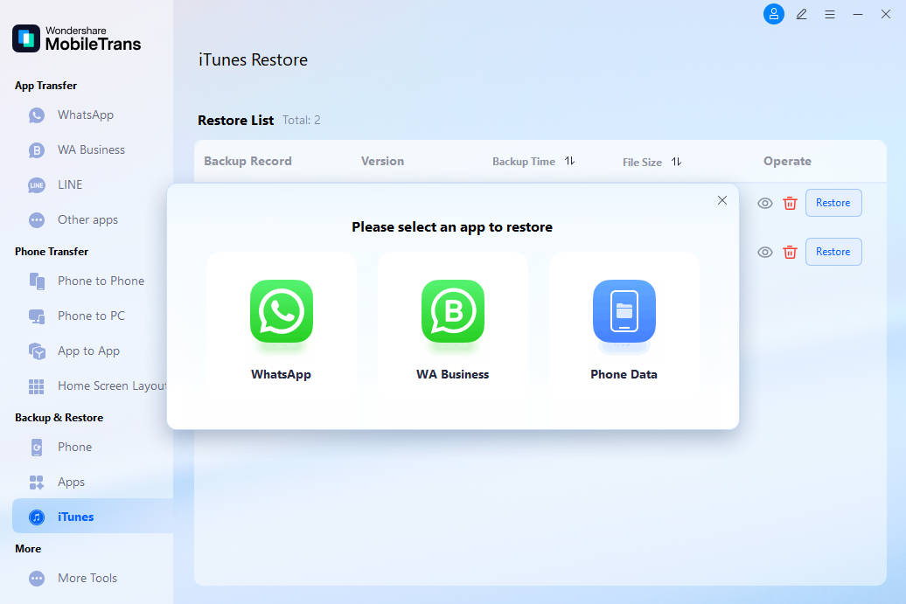Delete the first backup record trash icon
This screenshot has height=604, width=906.
pos(790,204)
